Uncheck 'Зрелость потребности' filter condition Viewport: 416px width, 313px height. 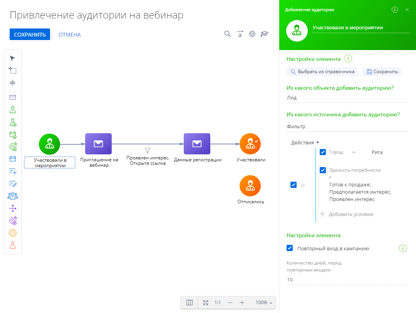(x=323, y=170)
